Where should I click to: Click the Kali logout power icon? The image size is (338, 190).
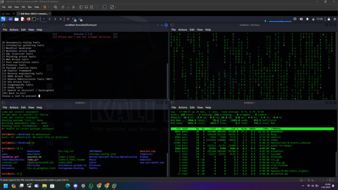[x=335, y=19]
